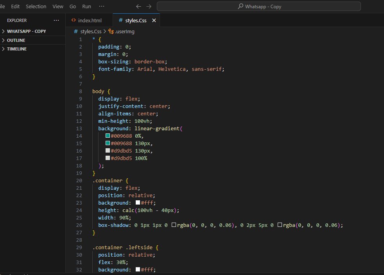Click 'margin: 0;' line

[x=113, y=54]
